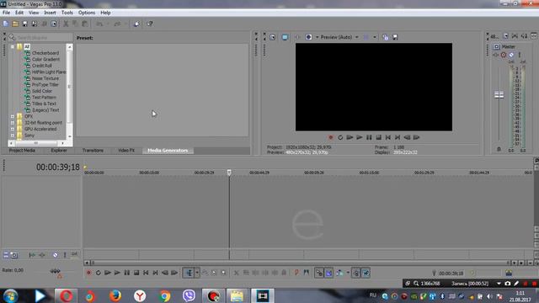Select ProType Titler generator
Screen dimensions: 539x303
tap(45, 84)
